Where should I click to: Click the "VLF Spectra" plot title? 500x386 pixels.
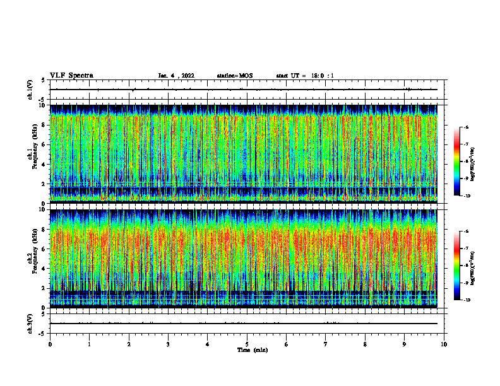click(71, 76)
